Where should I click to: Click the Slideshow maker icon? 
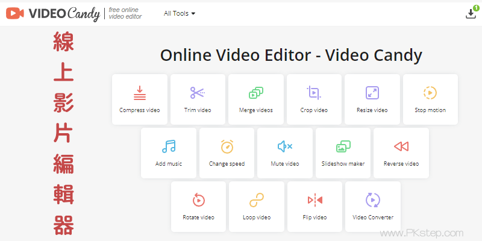[x=343, y=146]
